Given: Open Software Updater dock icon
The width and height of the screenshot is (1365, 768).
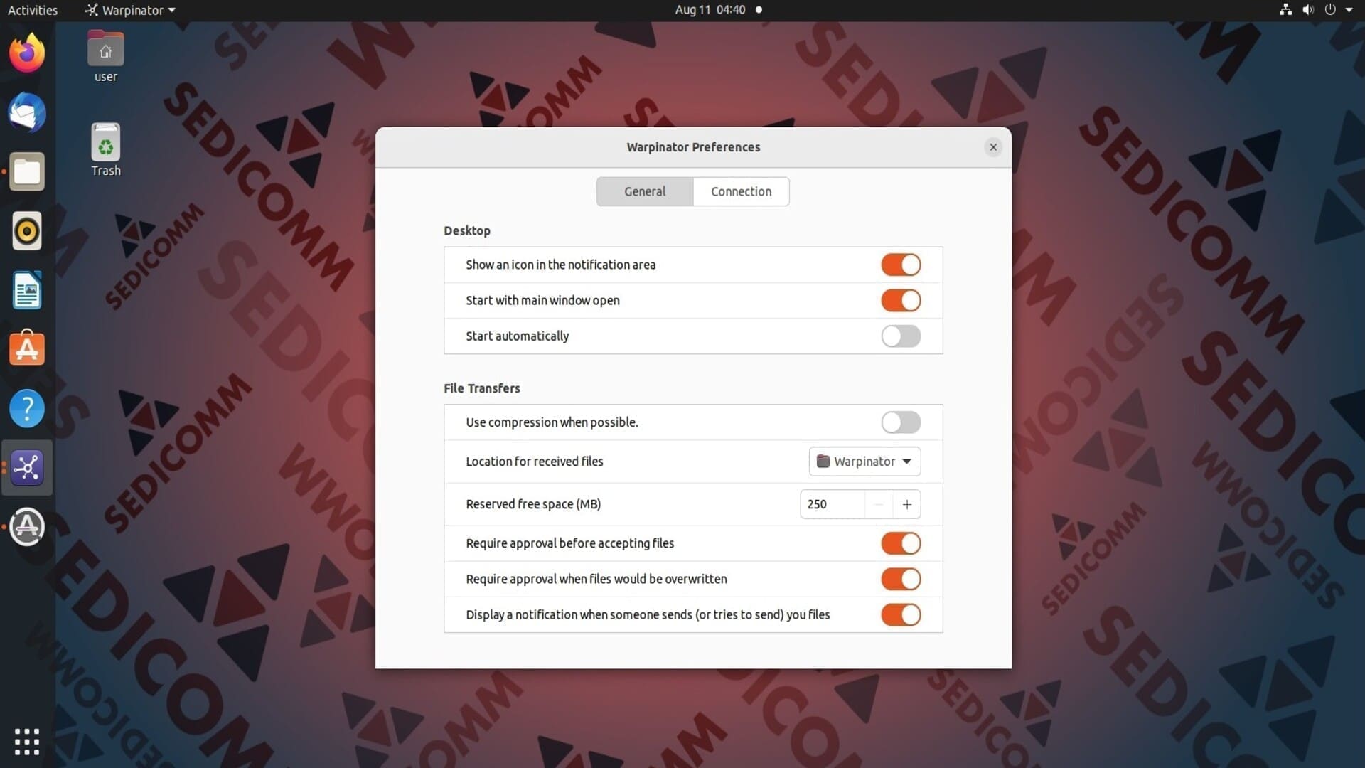Looking at the screenshot, I should tap(27, 527).
